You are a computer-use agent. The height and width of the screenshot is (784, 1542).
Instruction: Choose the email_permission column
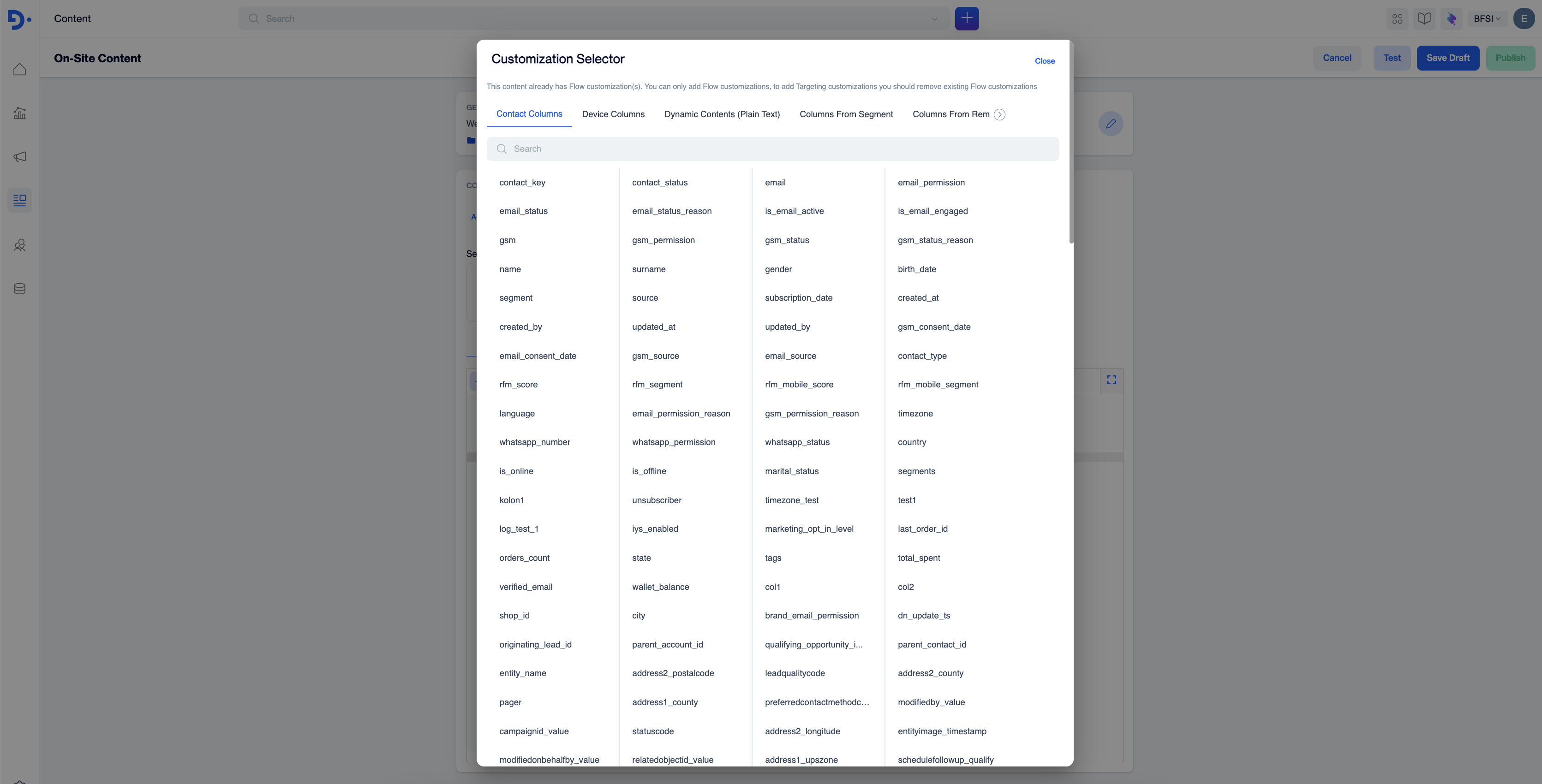[931, 183]
